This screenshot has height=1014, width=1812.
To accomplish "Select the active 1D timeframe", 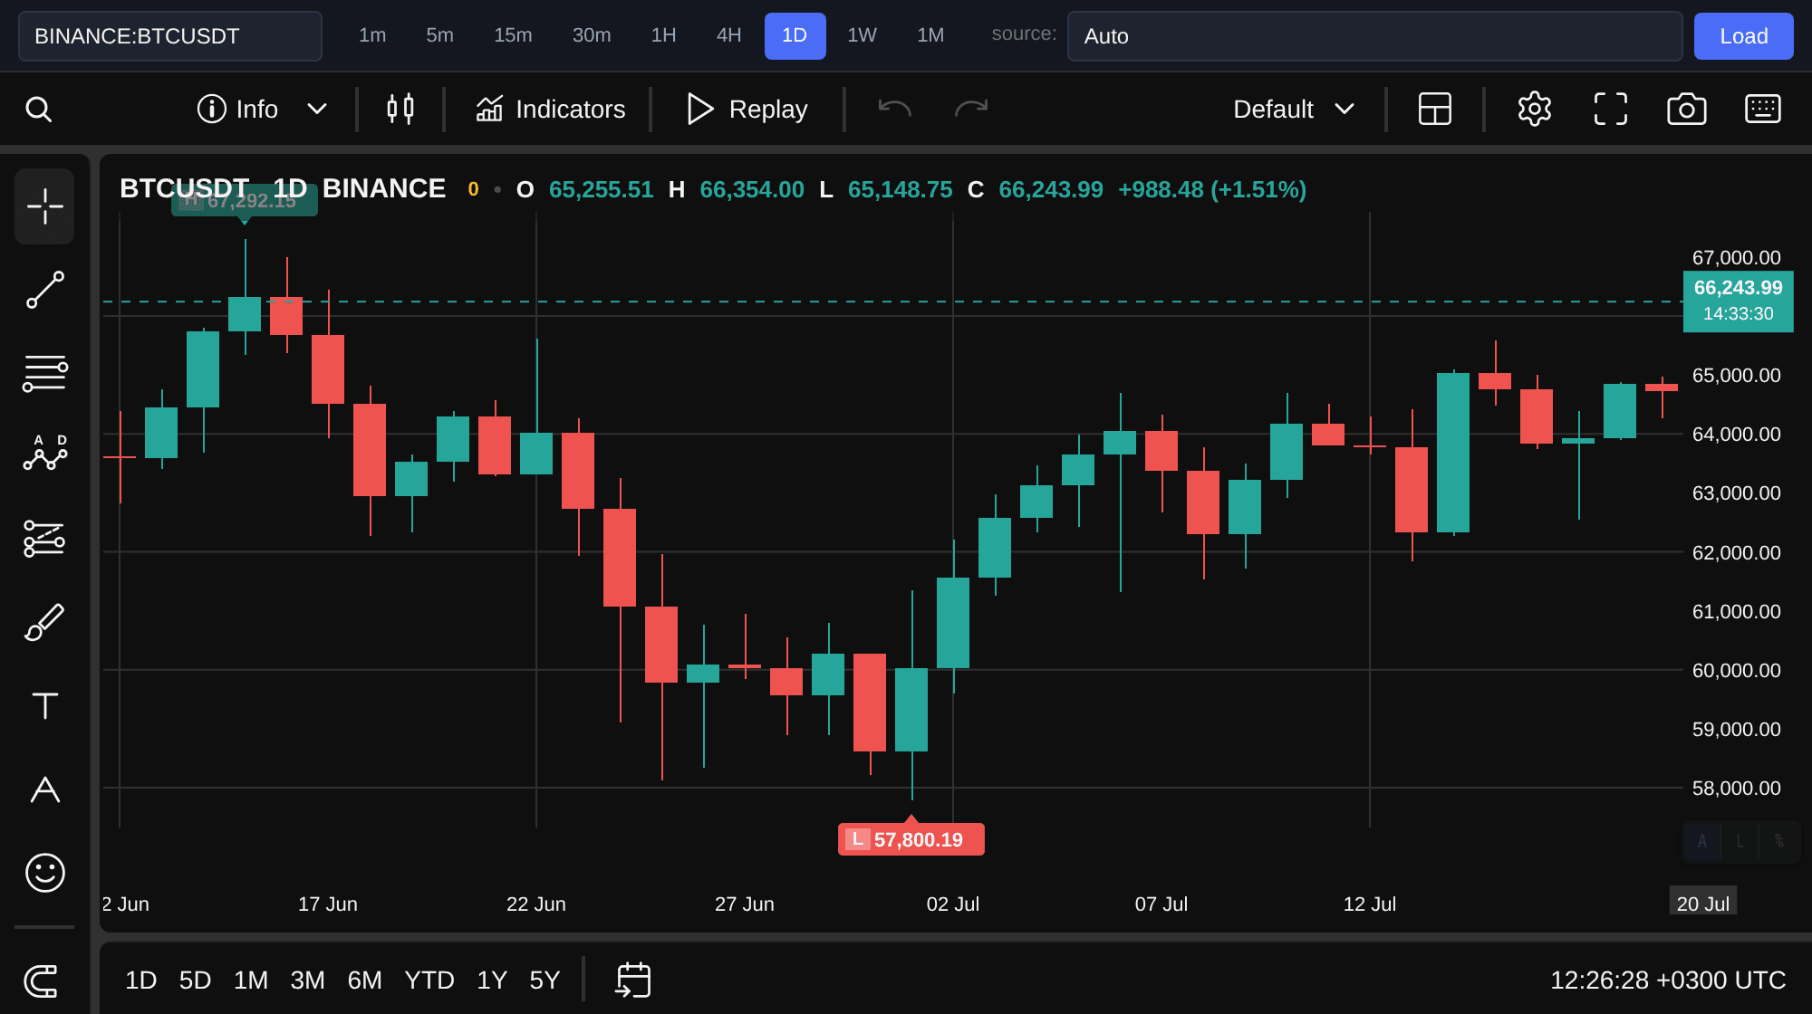I will (x=795, y=35).
